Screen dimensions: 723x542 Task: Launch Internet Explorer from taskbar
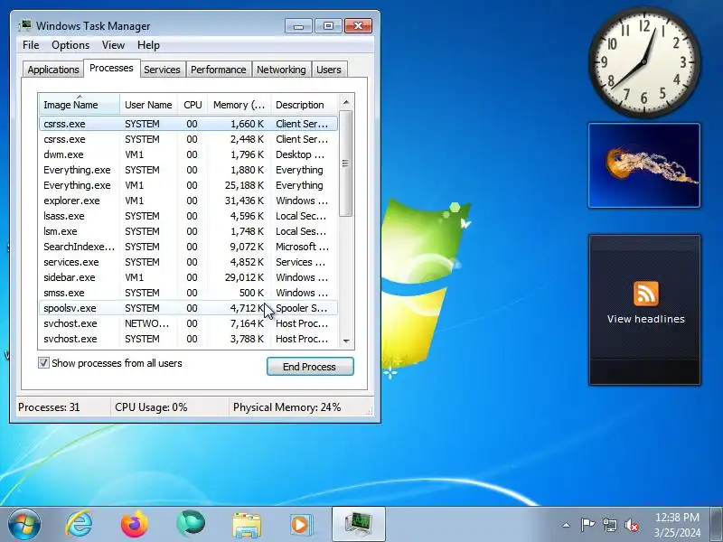tap(79, 525)
